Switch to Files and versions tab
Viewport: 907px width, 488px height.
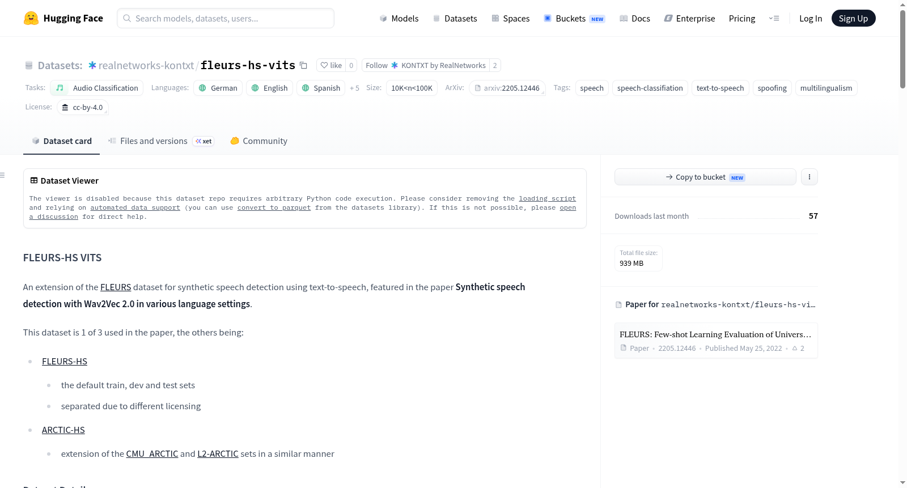click(161, 141)
